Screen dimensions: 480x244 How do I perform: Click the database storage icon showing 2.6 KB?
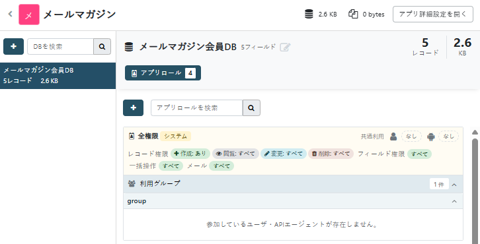coord(309,14)
